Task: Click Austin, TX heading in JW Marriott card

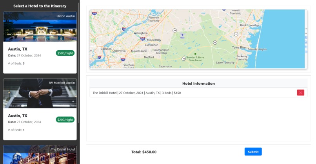Action: [18, 116]
